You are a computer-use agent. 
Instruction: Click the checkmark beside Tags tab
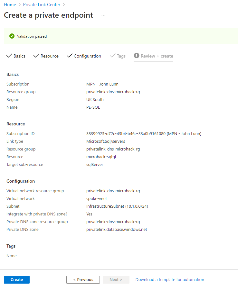pos(112,56)
